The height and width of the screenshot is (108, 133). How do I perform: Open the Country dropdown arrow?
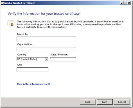[x=46, y=59]
